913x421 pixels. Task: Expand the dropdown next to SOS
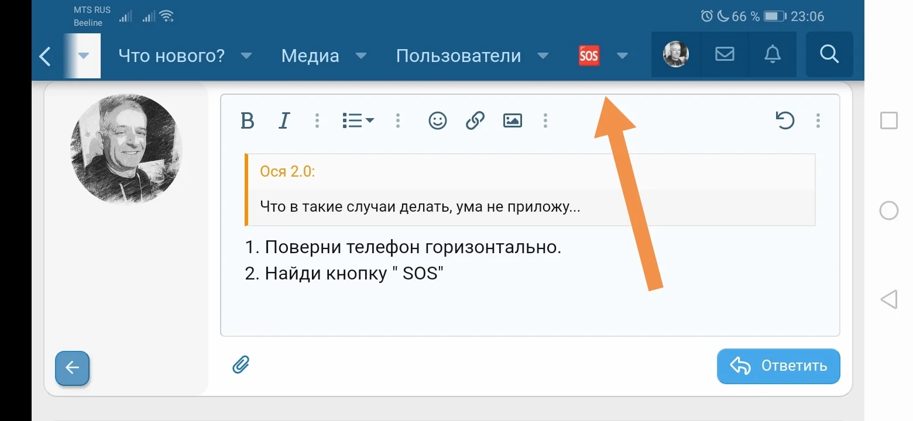(x=622, y=56)
